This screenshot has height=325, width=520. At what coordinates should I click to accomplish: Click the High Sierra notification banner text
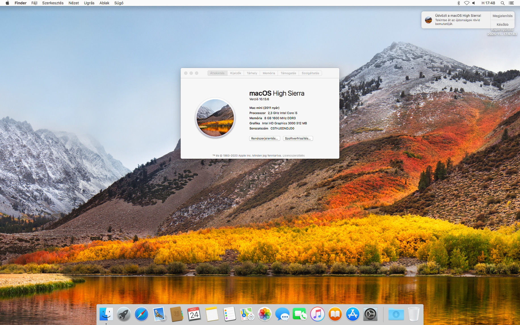(458, 20)
